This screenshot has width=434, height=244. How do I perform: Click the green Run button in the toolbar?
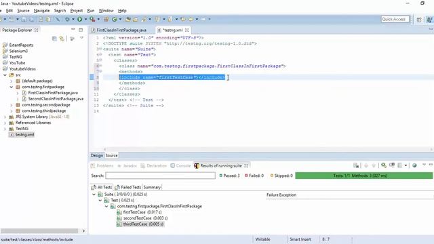pos(80,19)
